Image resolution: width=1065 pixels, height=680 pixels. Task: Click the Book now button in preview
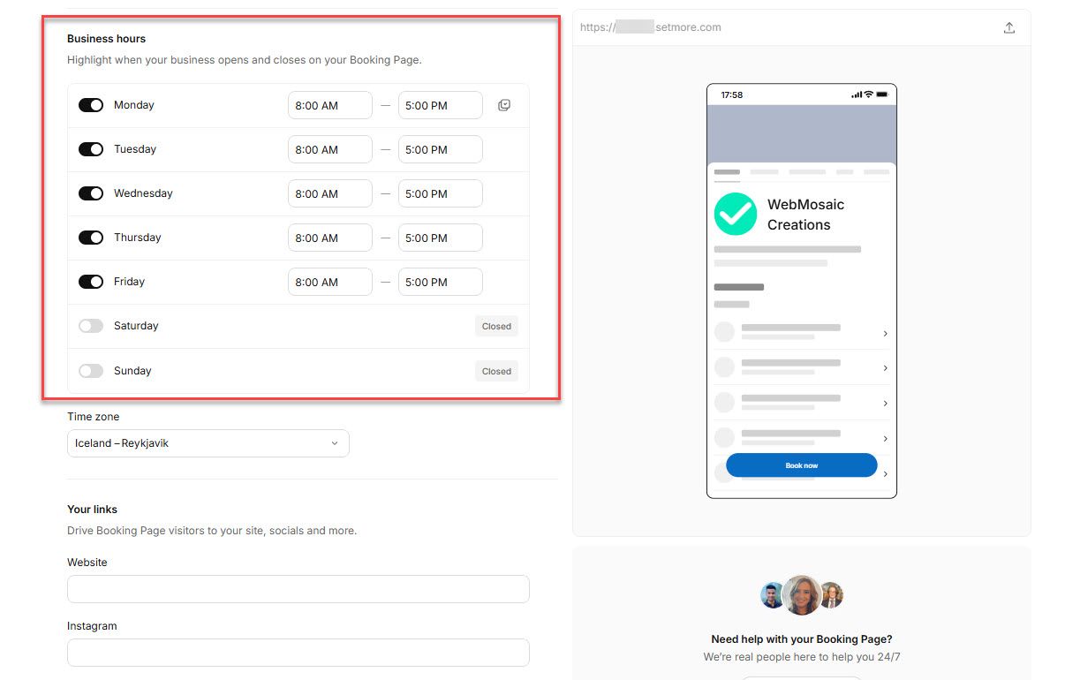[801, 465]
